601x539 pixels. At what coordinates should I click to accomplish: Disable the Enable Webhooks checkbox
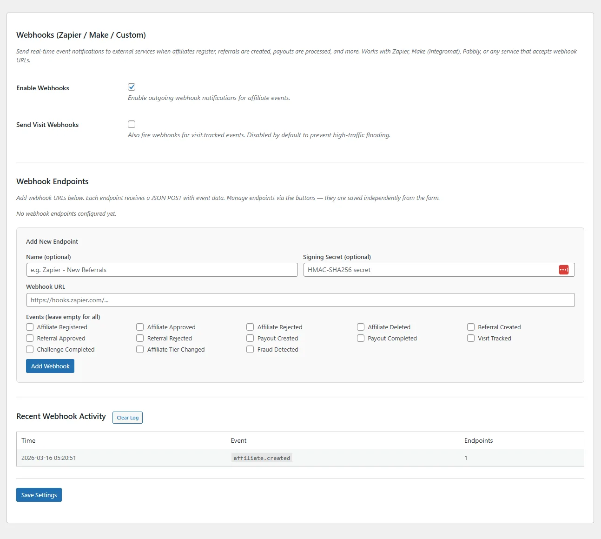(x=132, y=87)
